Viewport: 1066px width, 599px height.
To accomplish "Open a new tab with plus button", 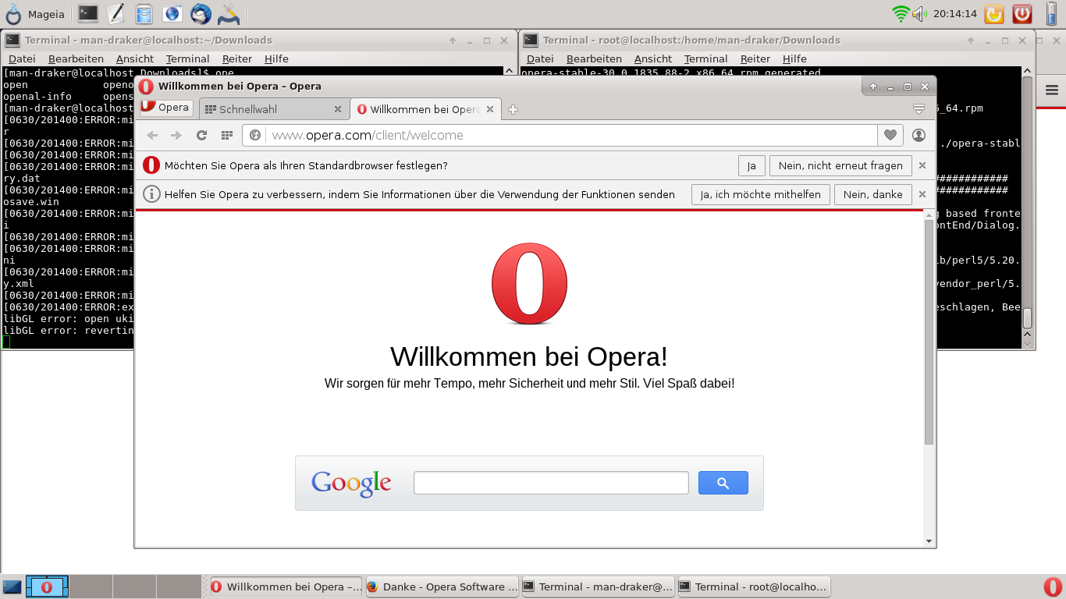I will [513, 110].
